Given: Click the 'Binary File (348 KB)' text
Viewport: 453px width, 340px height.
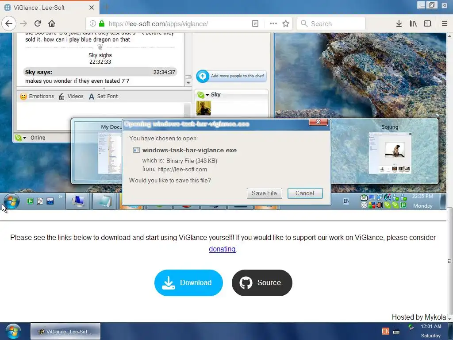Looking at the screenshot, I should 192,161.
